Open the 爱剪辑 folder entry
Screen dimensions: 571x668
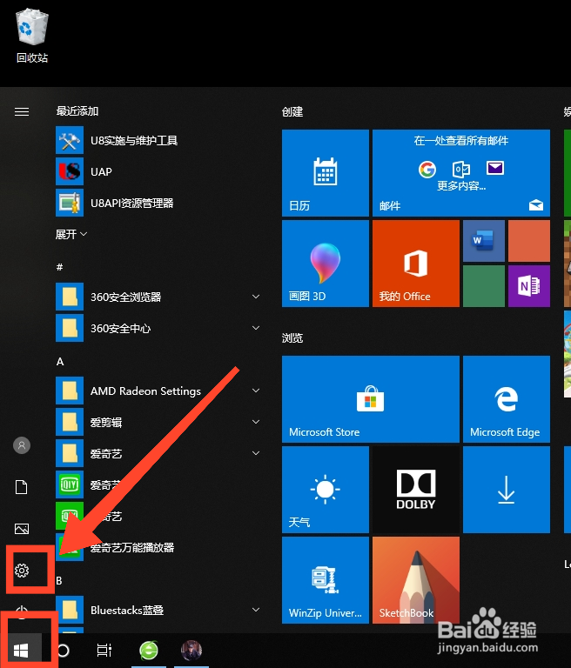(x=158, y=422)
